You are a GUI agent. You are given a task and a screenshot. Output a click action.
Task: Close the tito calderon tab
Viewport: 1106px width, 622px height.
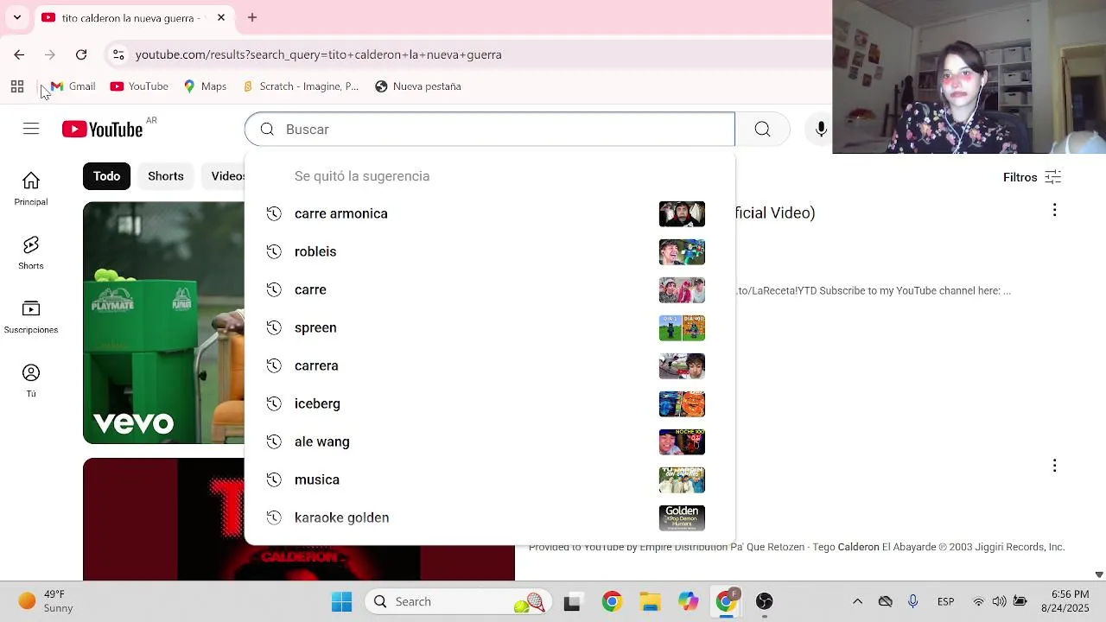tap(221, 17)
